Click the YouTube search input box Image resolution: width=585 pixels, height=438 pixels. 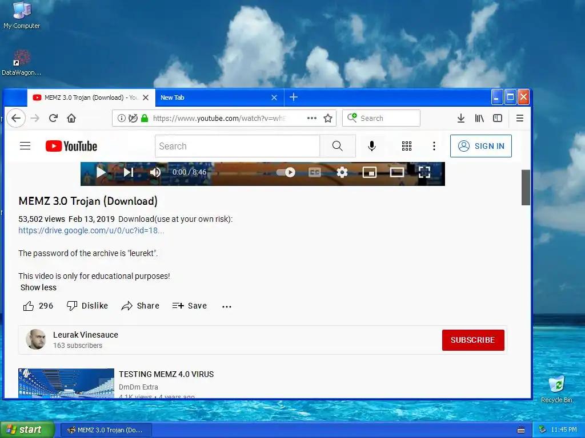[x=237, y=146]
